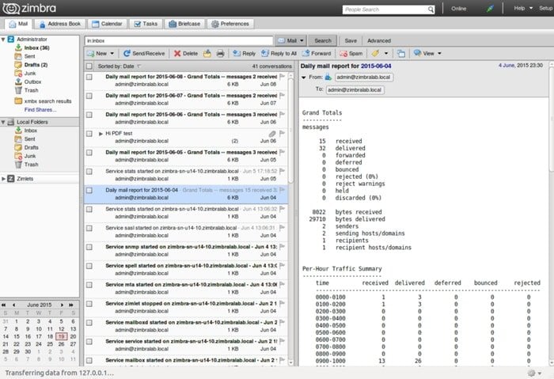Open Inbox folder under Administrator

click(36, 47)
